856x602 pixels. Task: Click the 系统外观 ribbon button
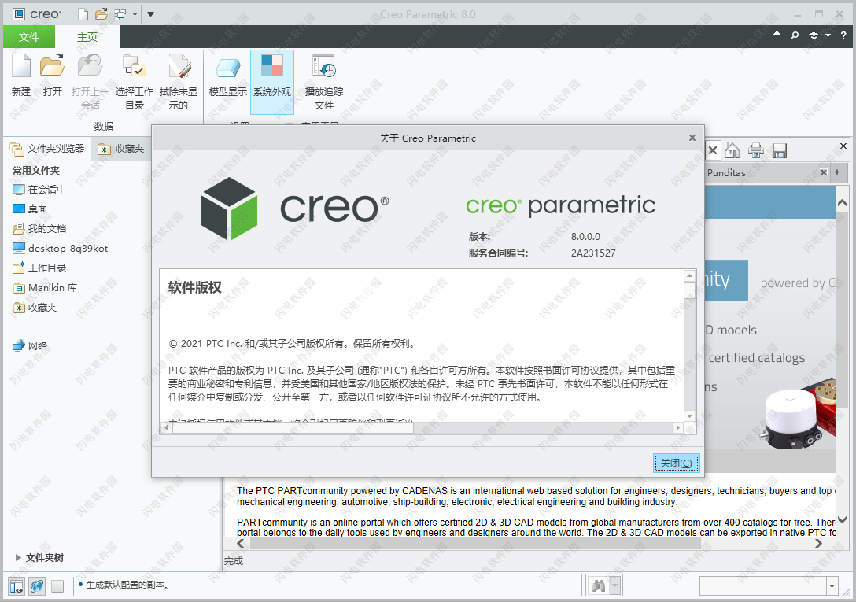[x=272, y=82]
